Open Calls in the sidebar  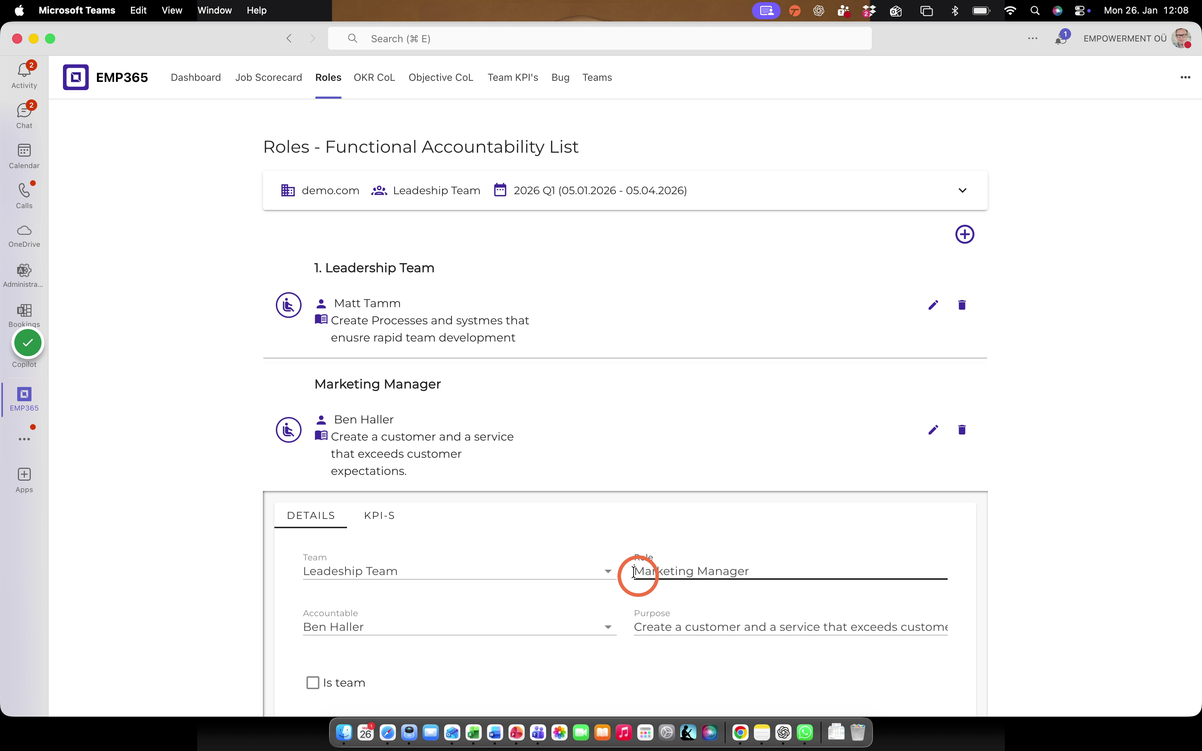(x=24, y=195)
